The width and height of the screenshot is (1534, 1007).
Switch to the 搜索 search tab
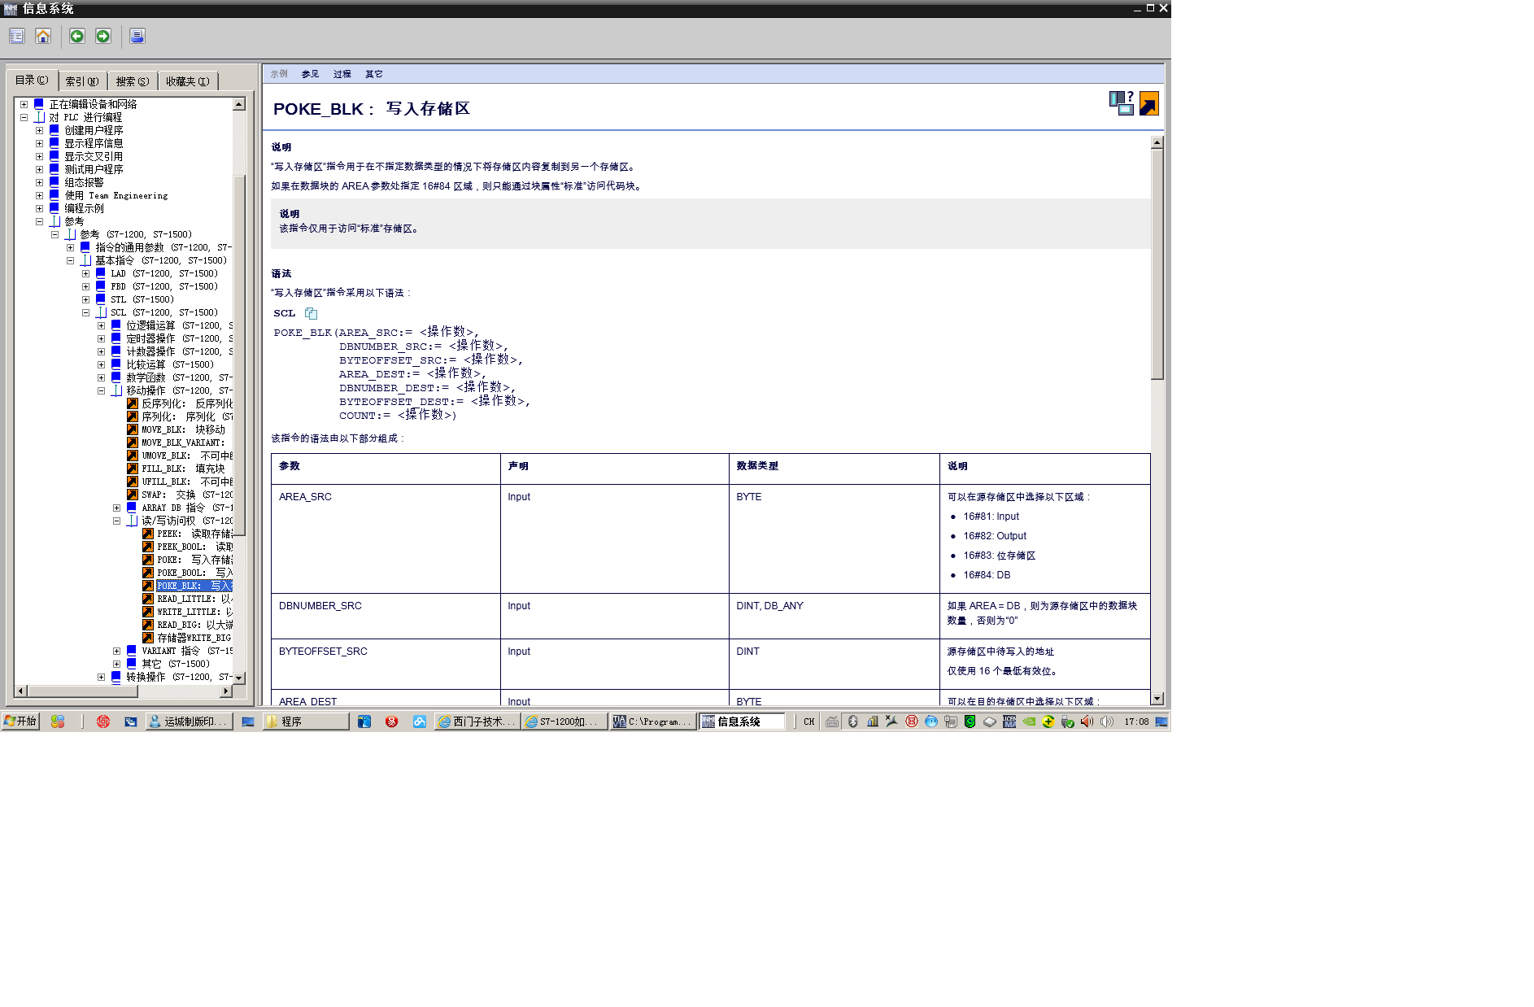click(x=133, y=81)
